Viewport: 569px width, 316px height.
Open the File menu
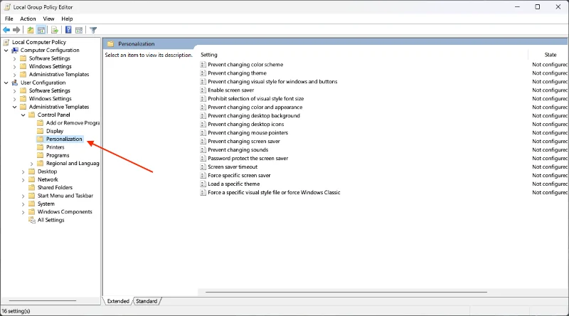tap(9, 19)
